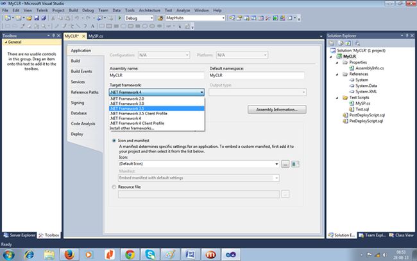Click the Find in Files icon beside MapHubs
Viewport: 417px width, 261px height.
coord(160,18)
